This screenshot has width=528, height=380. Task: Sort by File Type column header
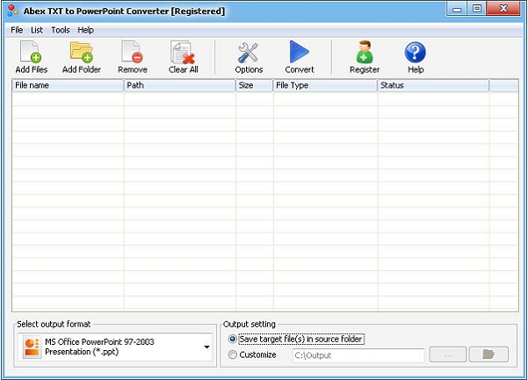pyautogui.click(x=325, y=85)
